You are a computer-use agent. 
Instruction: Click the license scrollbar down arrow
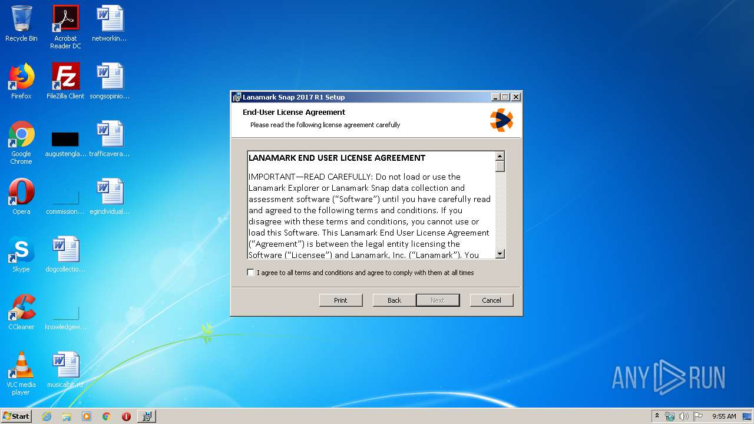pyautogui.click(x=500, y=254)
